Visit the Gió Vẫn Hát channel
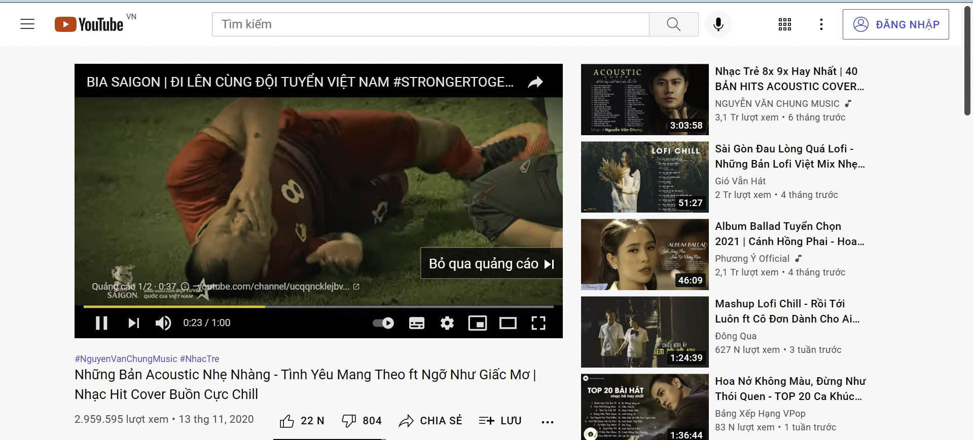Screen dimensions: 973x440 [740, 181]
